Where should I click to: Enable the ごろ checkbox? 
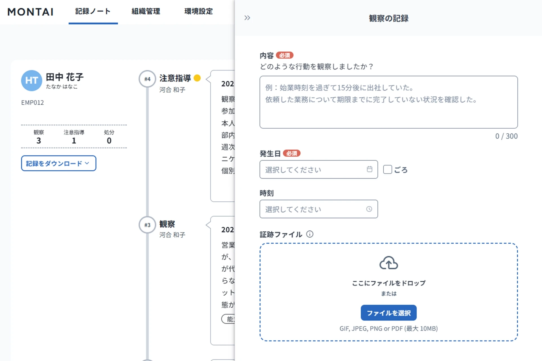click(387, 169)
